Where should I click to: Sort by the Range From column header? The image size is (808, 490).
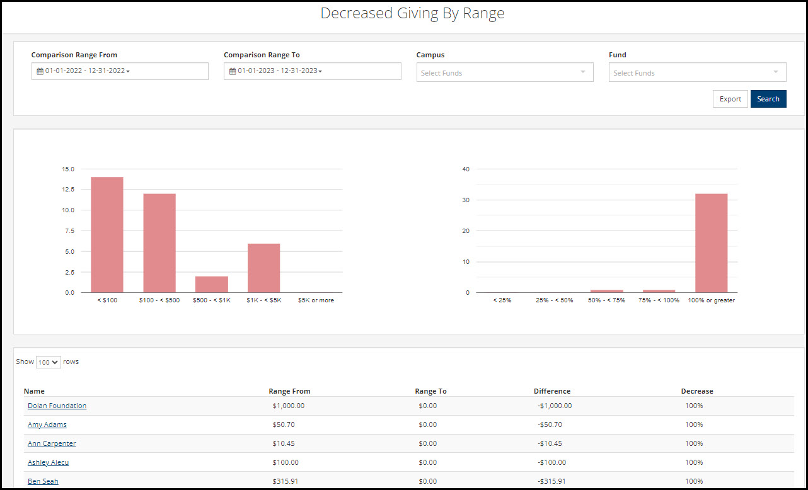coord(289,391)
